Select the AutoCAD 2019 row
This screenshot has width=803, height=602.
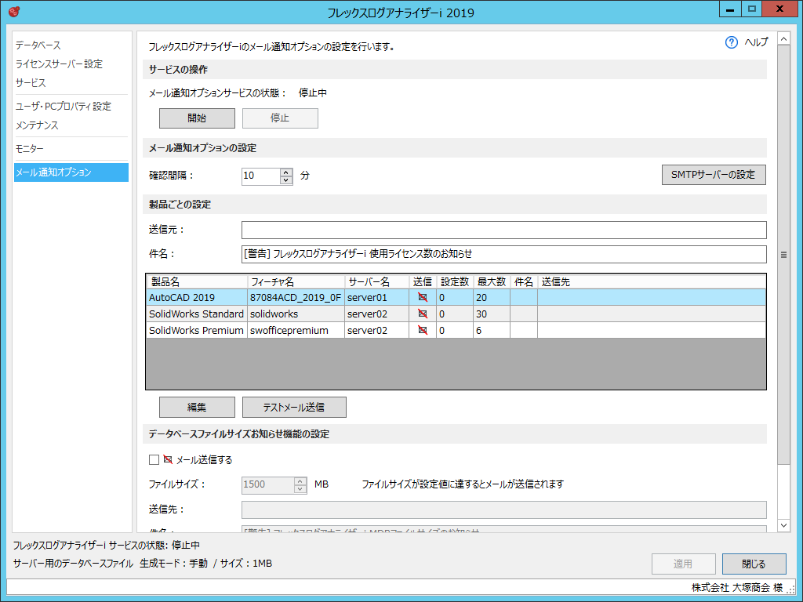pyautogui.click(x=456, y=297)
